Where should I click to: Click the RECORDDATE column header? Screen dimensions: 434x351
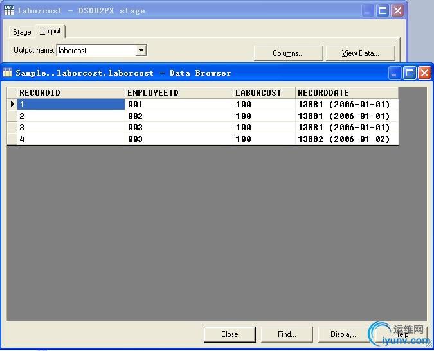(347, 93)
